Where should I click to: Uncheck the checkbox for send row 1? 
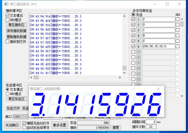[x=133, y=19]
